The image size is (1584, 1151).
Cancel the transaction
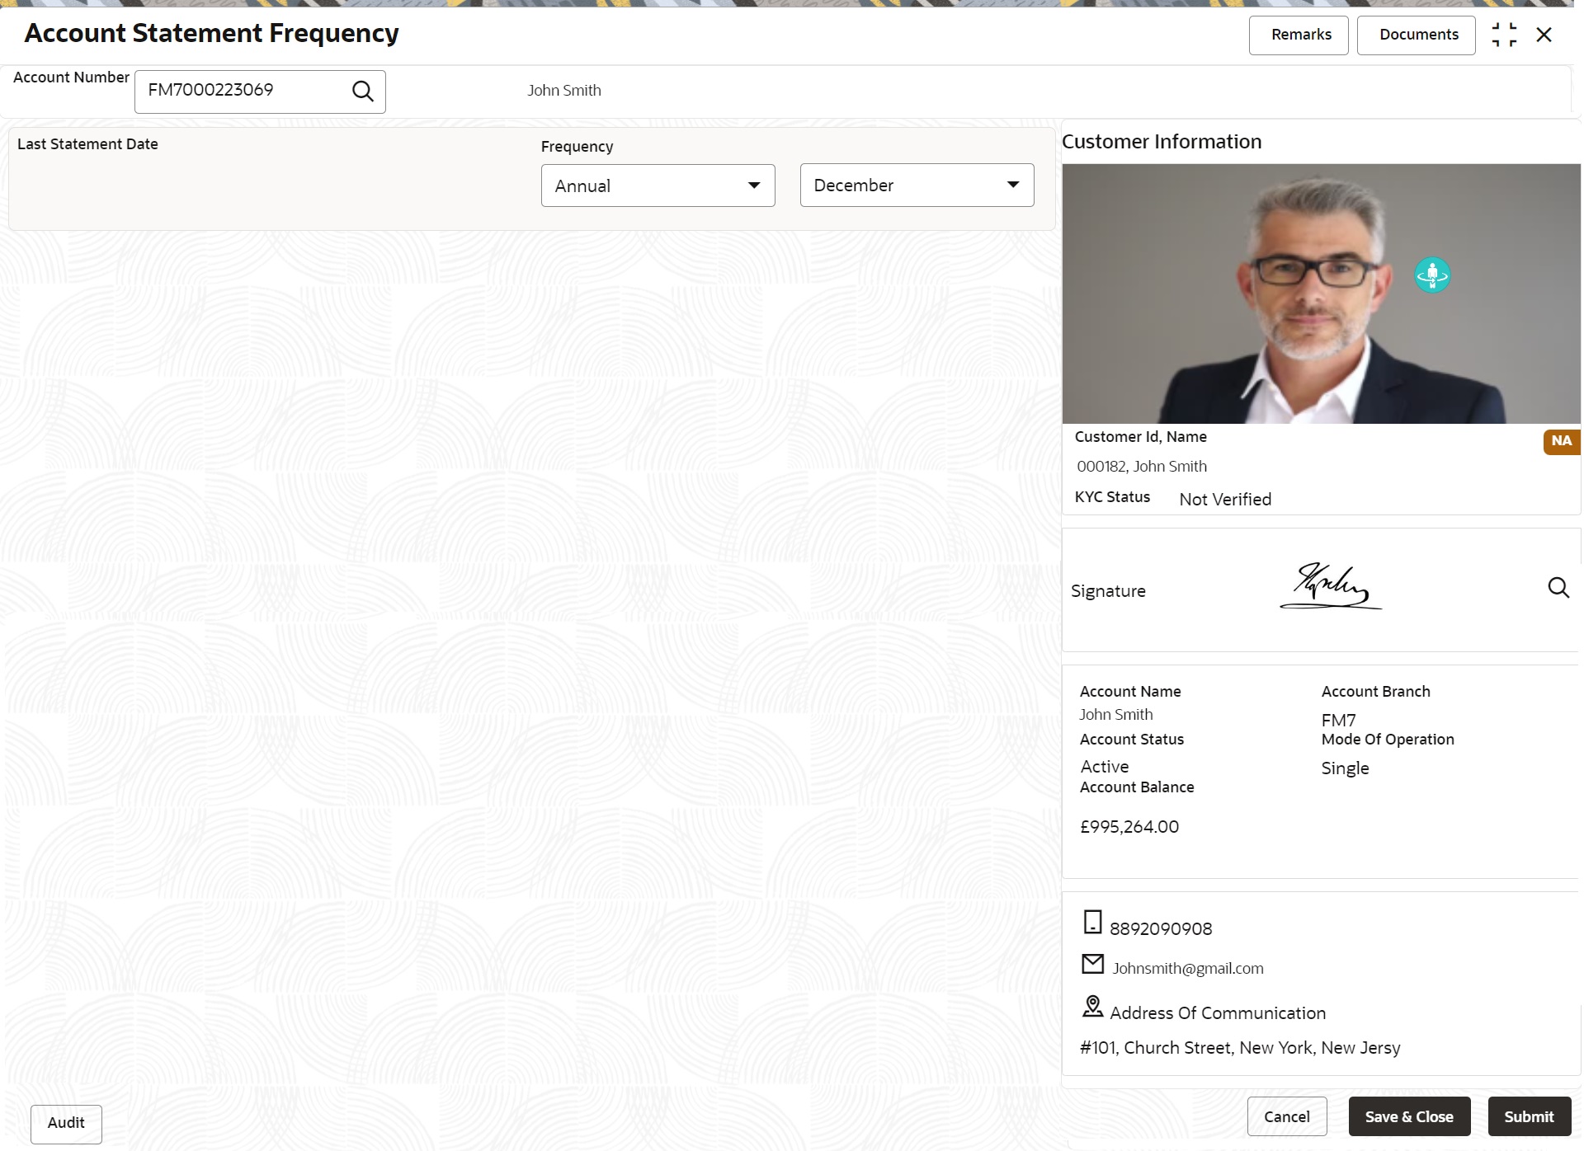pos(1286,1116)
